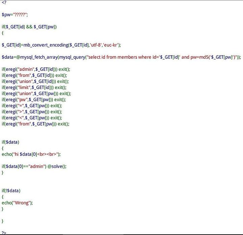Click the eregi("=",$_GET[pw]) line
The height and width of the screenshot is (235, 243).
pos(32,106)
